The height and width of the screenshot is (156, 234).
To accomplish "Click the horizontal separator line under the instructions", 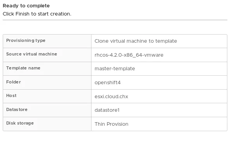I will tap(115, 20).
